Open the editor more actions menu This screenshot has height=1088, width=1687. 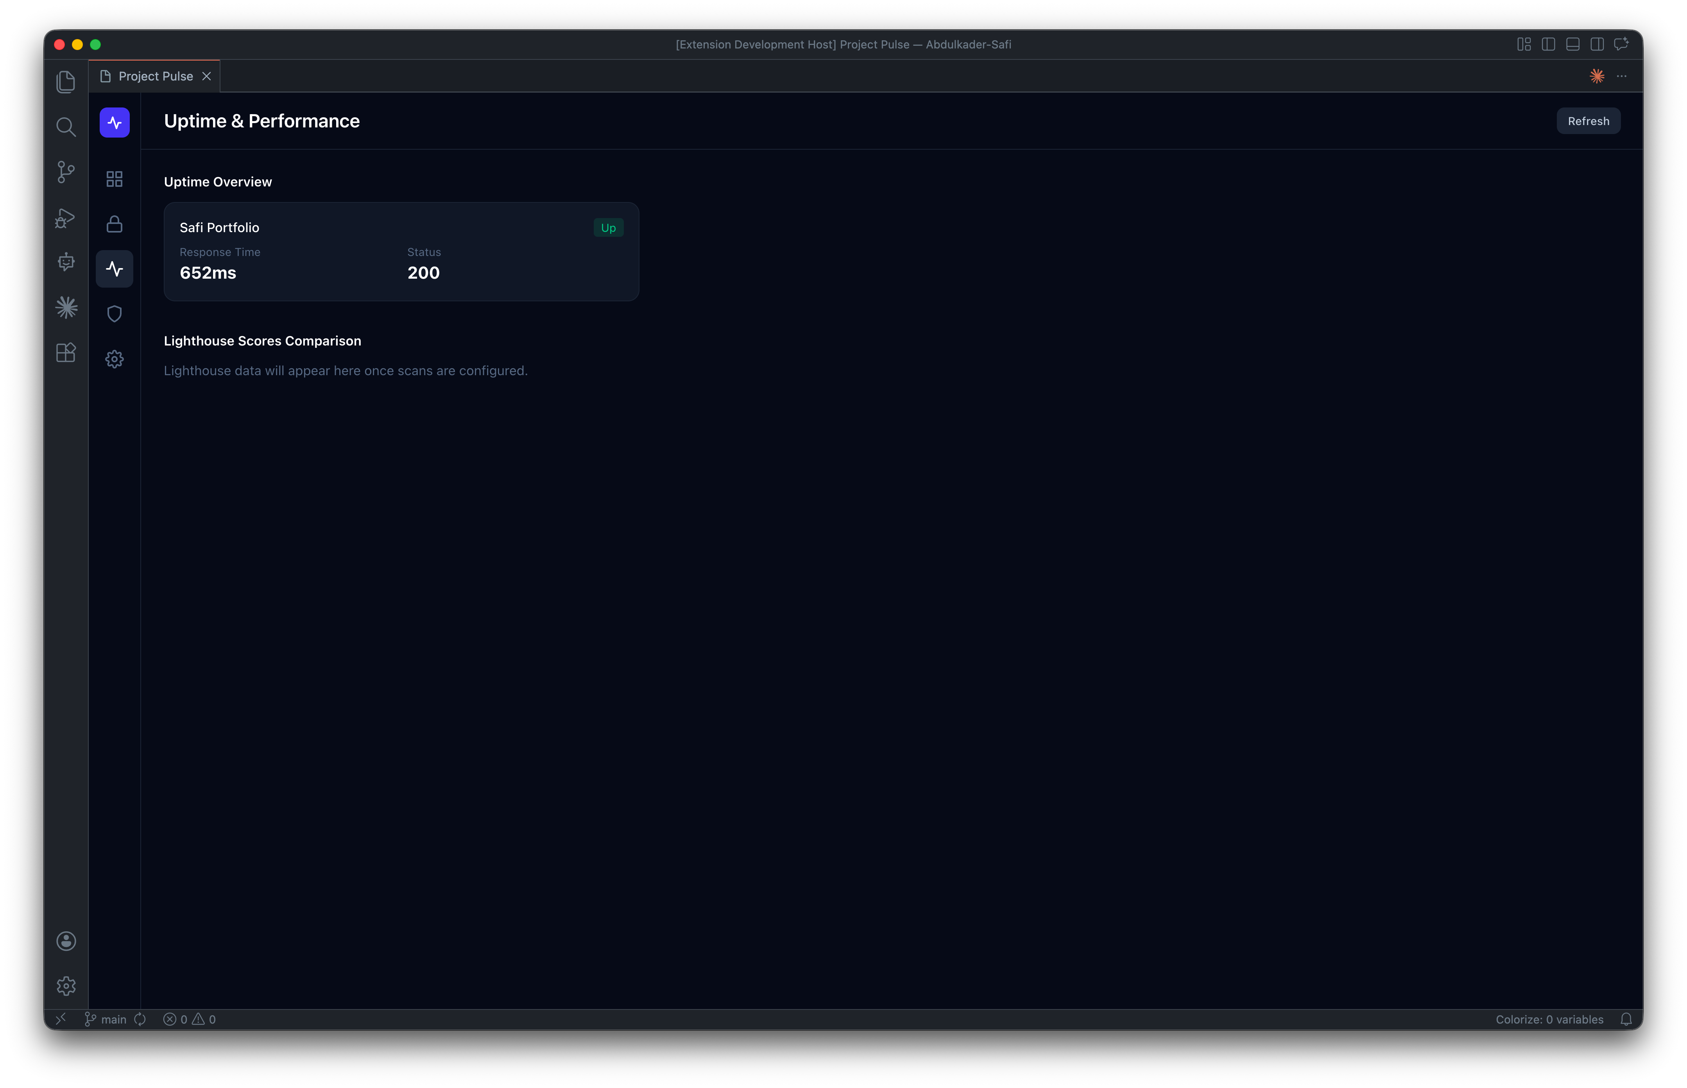(1621, 75)
